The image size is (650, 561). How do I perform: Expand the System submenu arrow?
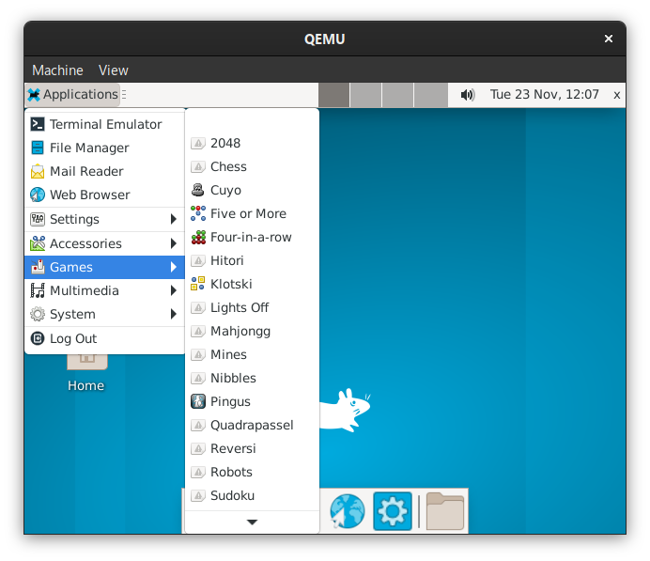click(x=174, y=314)
